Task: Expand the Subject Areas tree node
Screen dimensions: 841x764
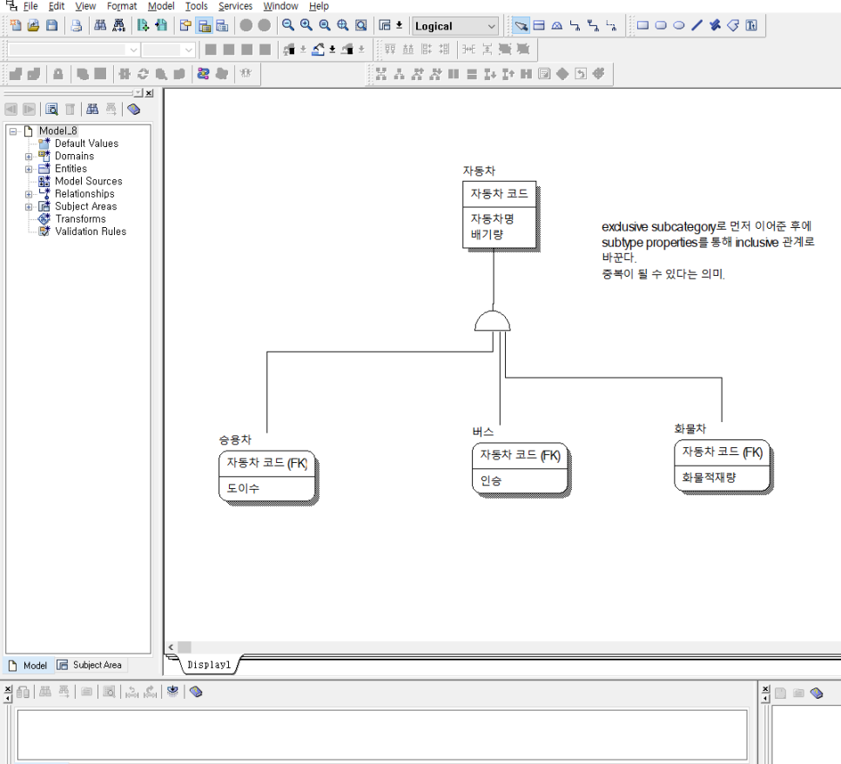Action: [x=29, y=206]
